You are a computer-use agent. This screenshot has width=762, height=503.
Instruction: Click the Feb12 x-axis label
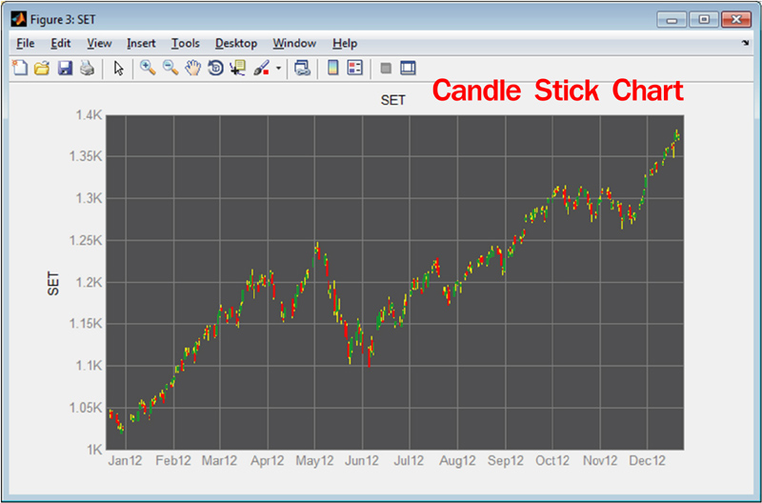pyautogui.click(x=173, y=461)
